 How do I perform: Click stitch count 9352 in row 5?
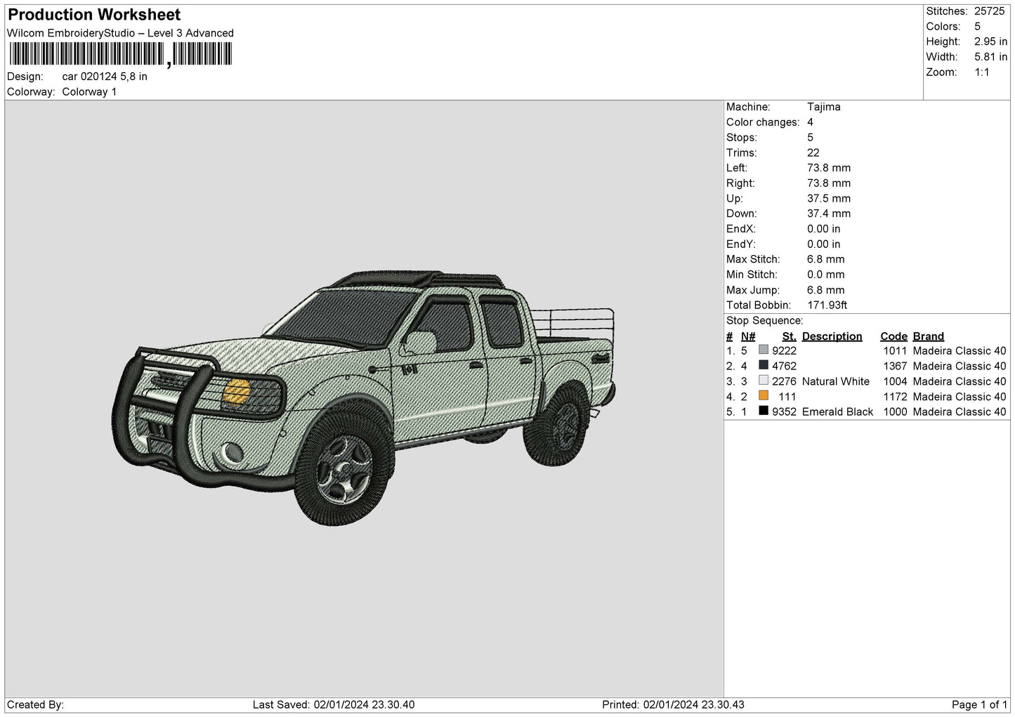(x=784, y=412)
